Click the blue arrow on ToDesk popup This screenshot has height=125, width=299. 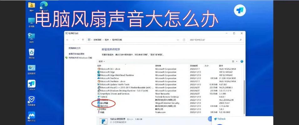pos(209,119)
